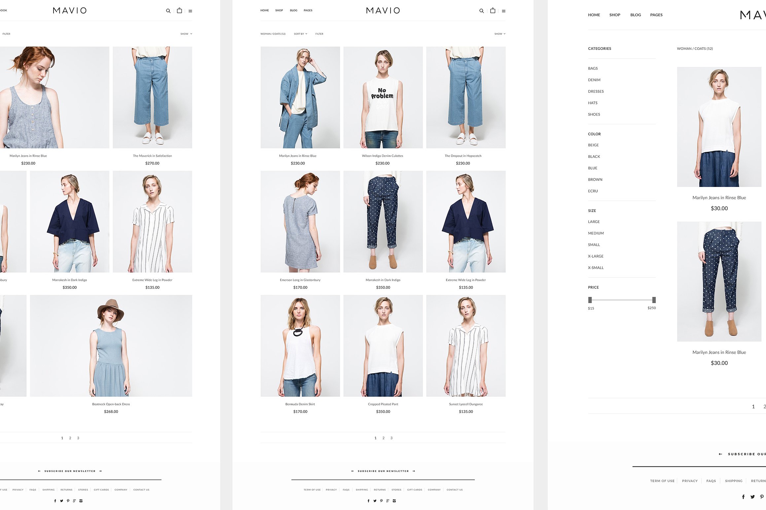Click the Twitter icon in the footer
Viewport: 766px width, 510px height.
(x=375, y=501)
